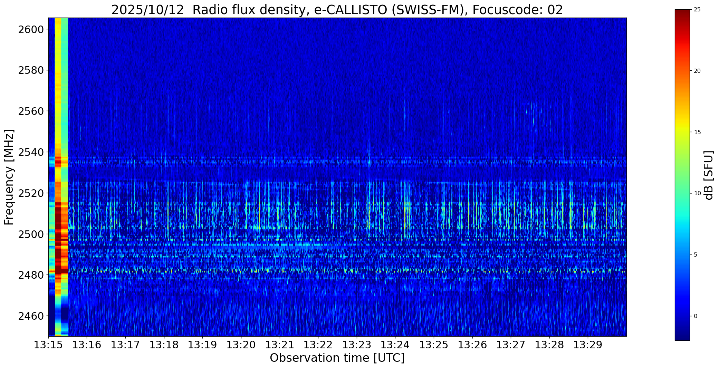Click the 13:18 time tick label
The width and height of the screenshot is (719, 368).
[x=164, y=345]
